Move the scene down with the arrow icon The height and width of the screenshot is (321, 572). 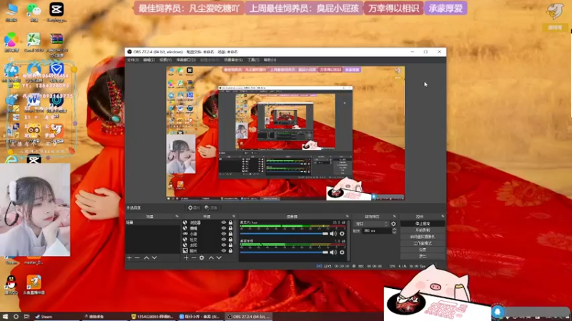click(154, 258)
